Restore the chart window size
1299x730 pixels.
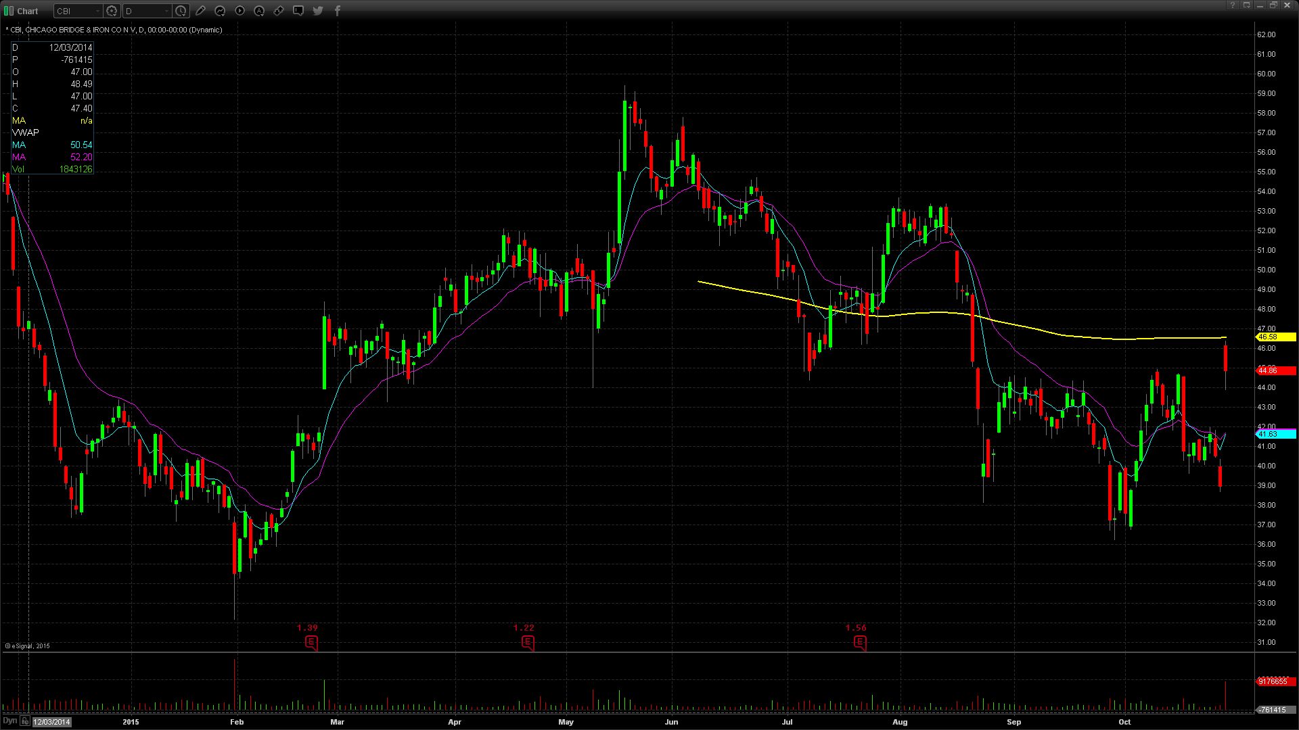(x=1273, y=5)
